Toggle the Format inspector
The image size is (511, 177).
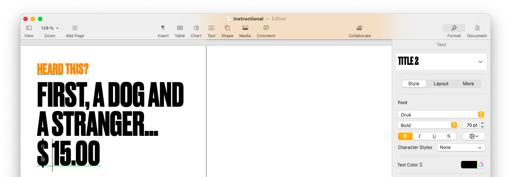454,28
